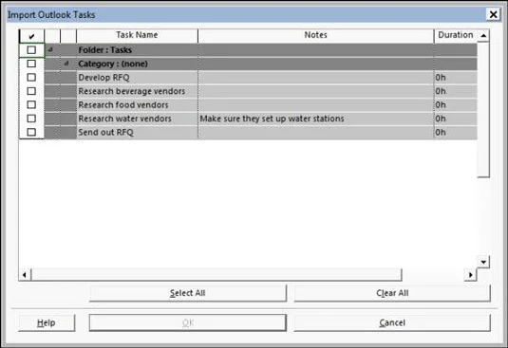Click the Select All button
This screenshot has height=348, width=508.
pos(188,293)
